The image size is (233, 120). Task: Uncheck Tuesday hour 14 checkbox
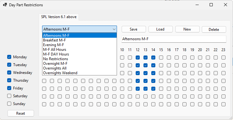pos(153,65)
